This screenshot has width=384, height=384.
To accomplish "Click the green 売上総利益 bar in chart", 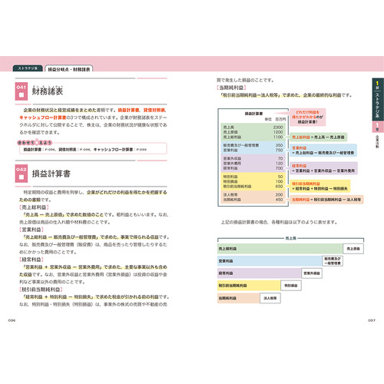I will [280, 249].
